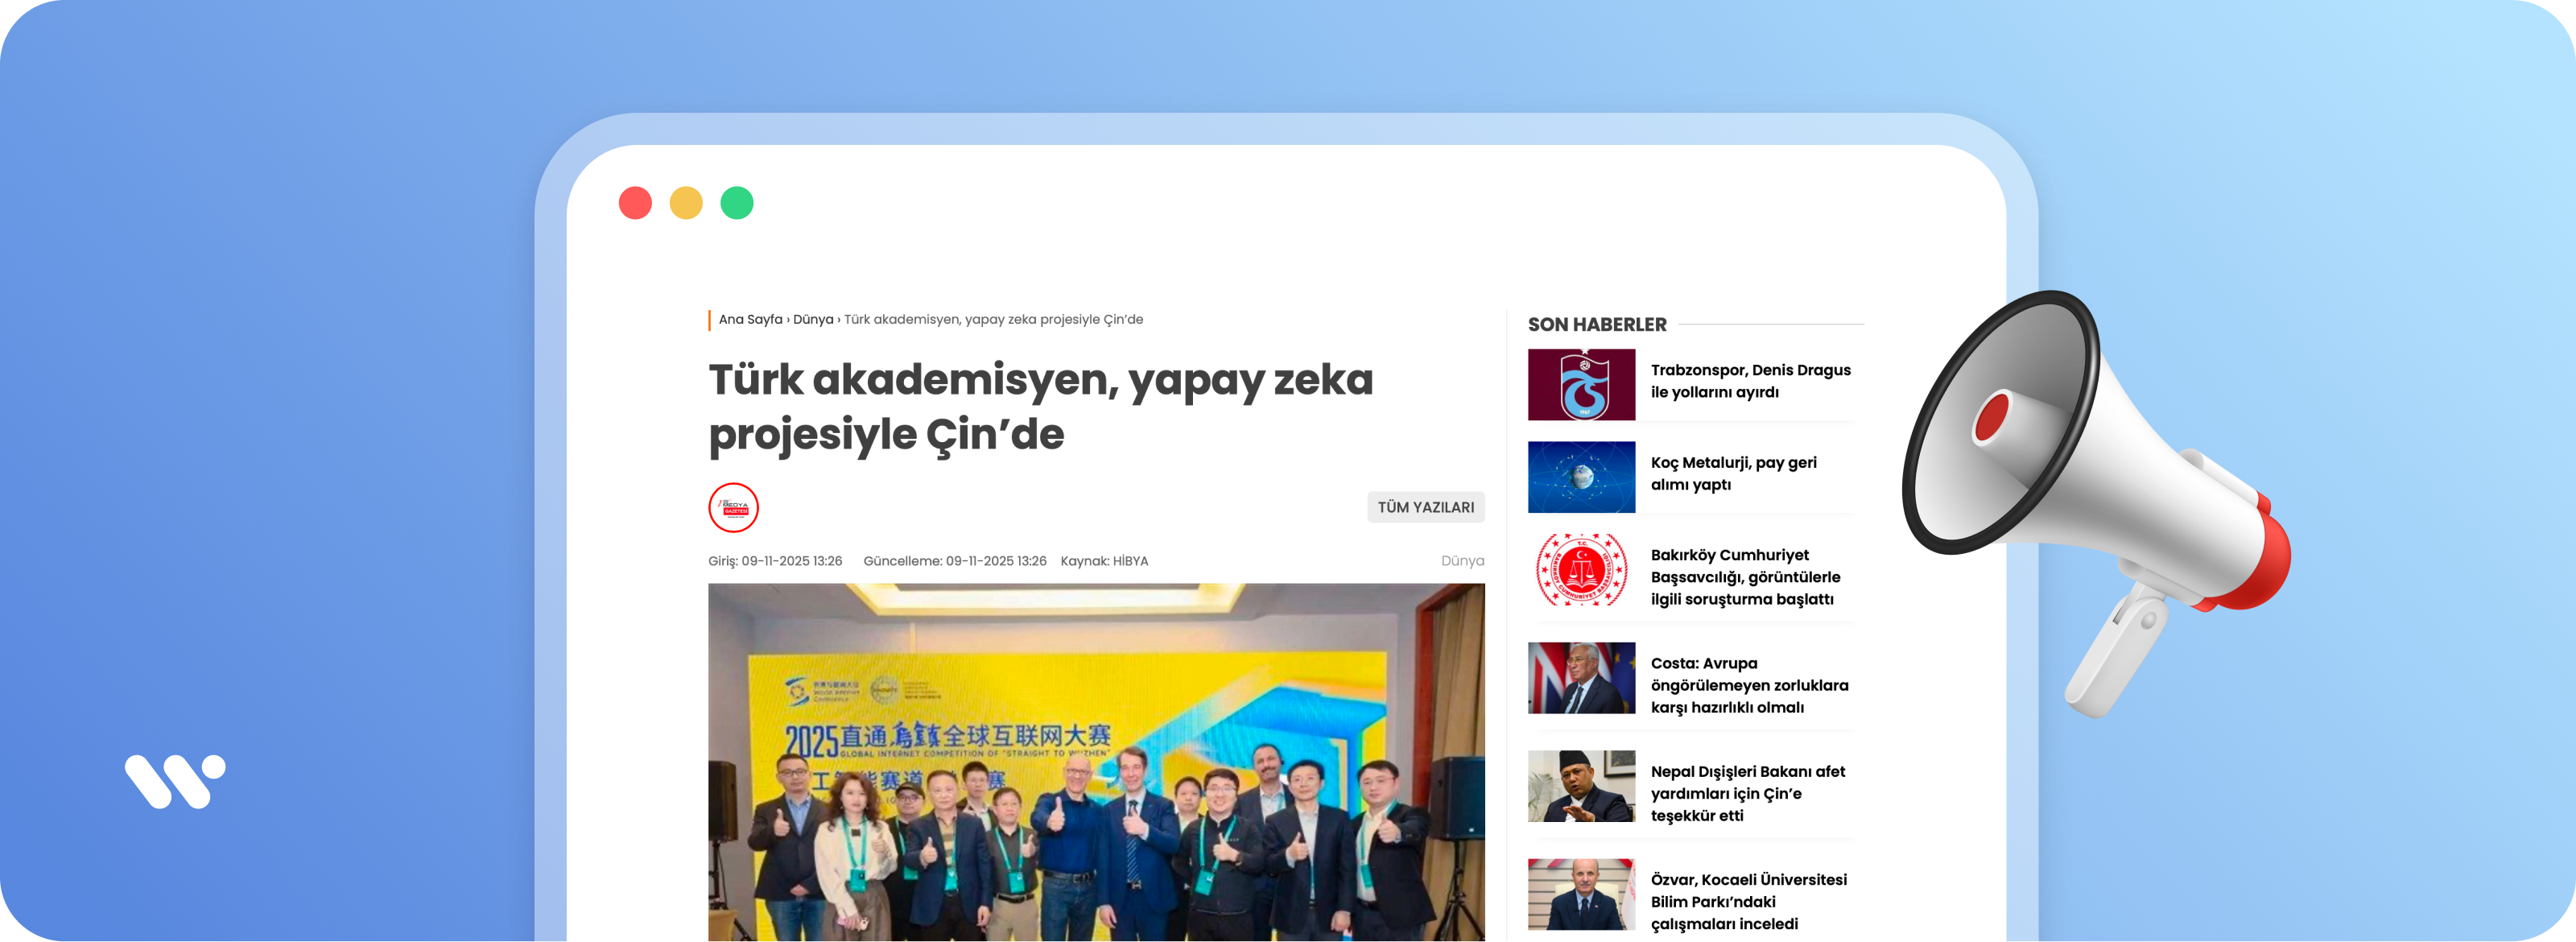
Task: Click the SON HABERLER section heading
Action: [x=1596, y=325]
